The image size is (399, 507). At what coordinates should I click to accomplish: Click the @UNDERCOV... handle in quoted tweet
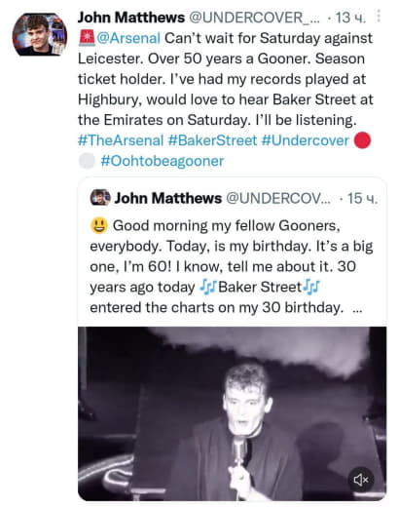click(x=278, y=198)
